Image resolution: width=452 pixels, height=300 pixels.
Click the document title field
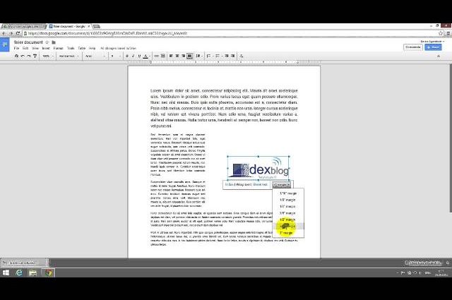coord(28,42)
